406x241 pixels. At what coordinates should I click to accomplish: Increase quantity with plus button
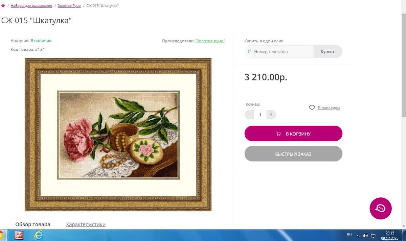point(271,115)
